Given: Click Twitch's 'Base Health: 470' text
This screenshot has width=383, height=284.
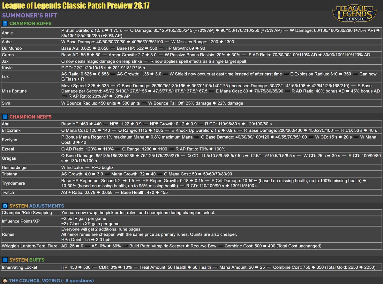Looking at the screenshot, I should [x=144, y=193].
